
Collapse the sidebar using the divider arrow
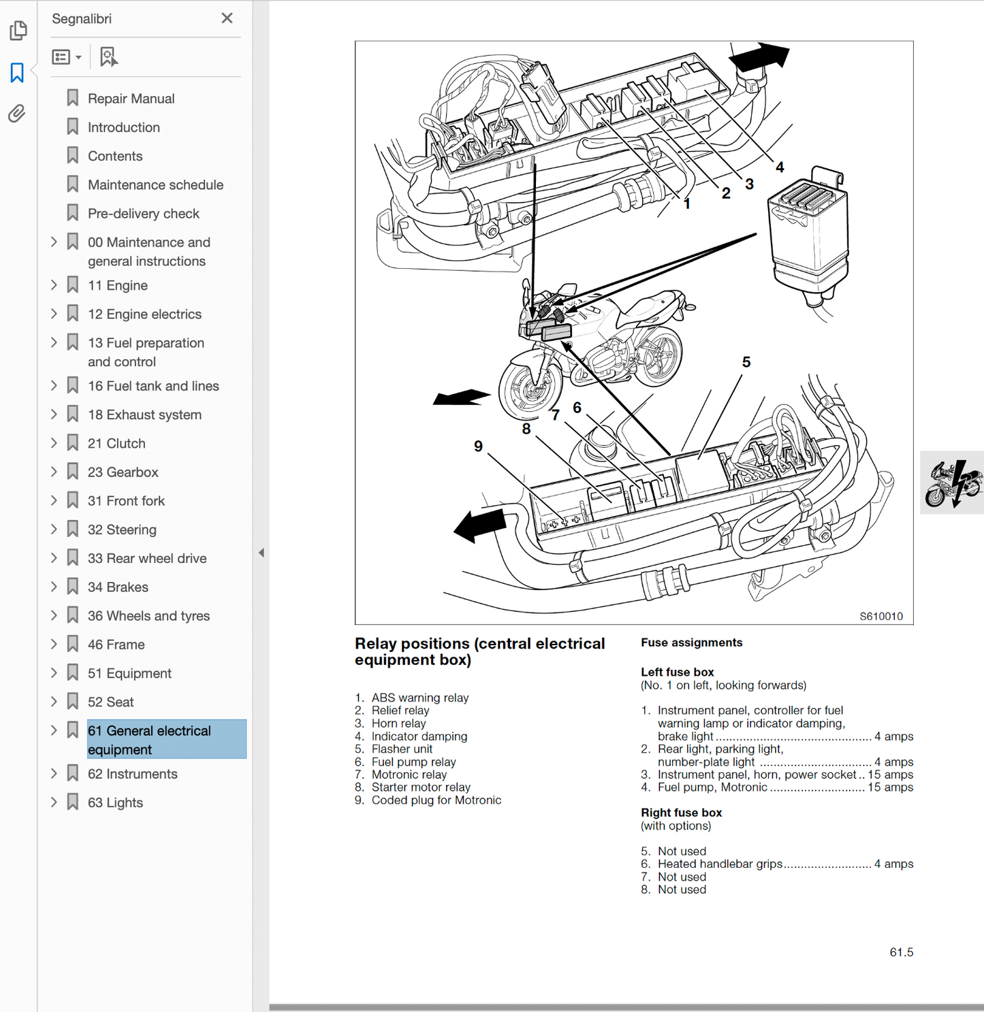pyautogui.click(x=261, y=553)
